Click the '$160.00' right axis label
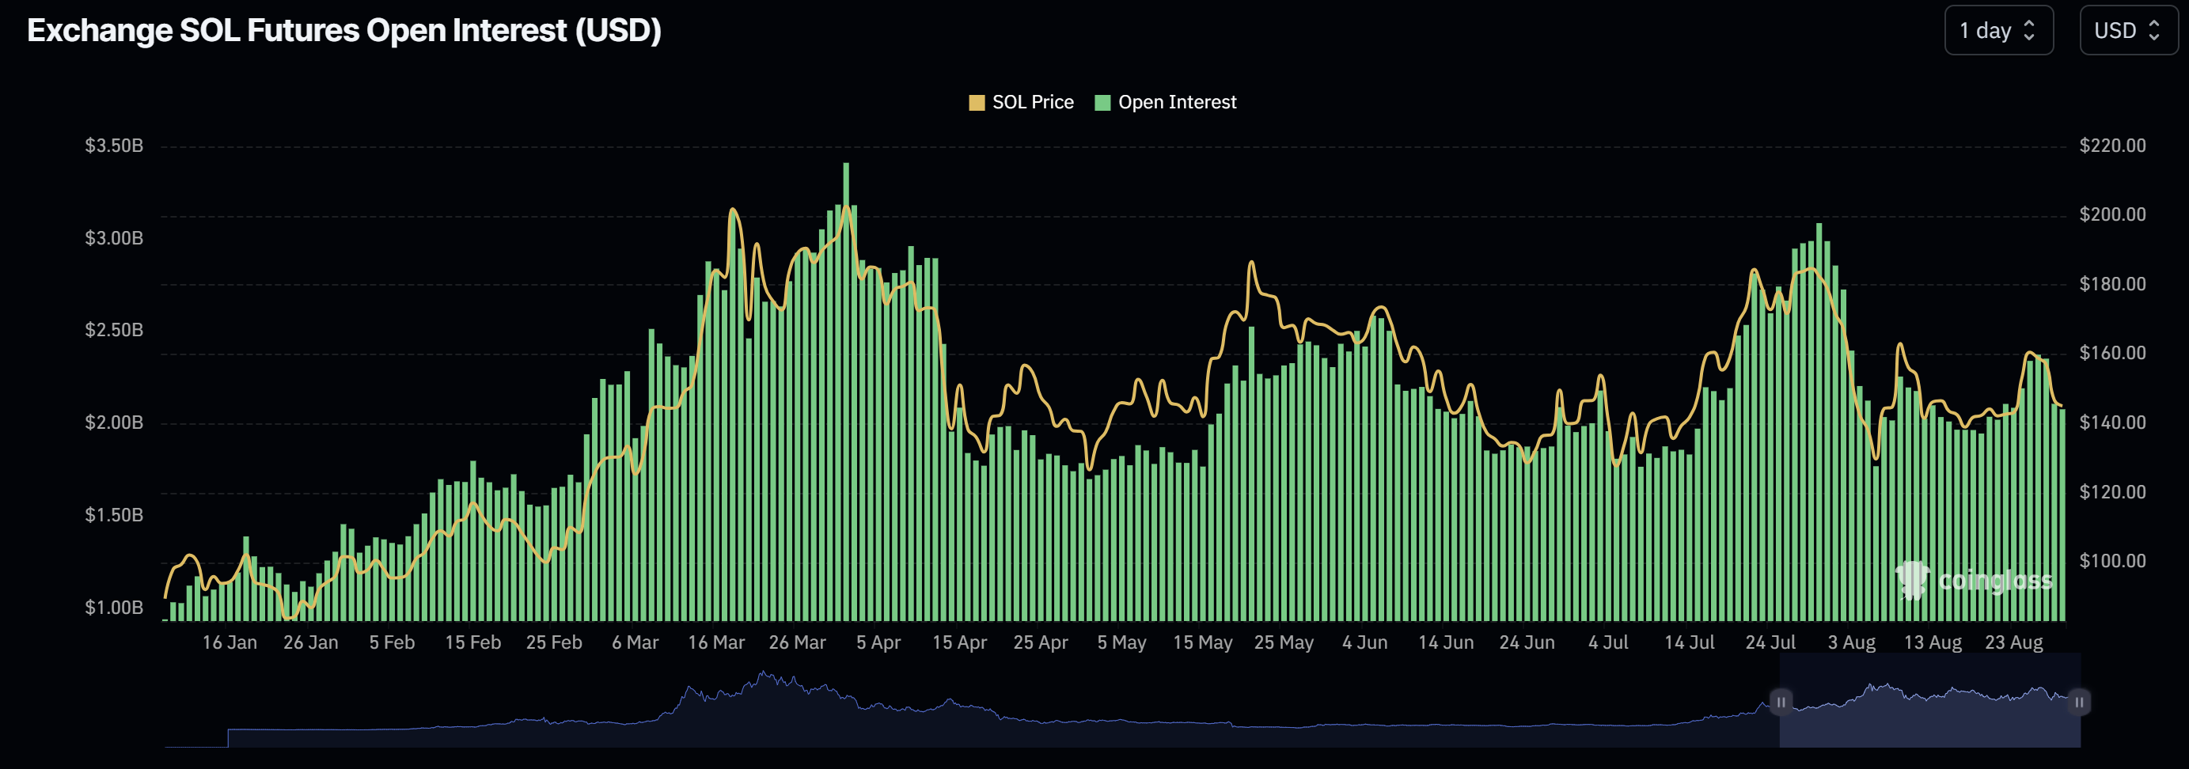This screenshot has width=2189, height=769. point(2112,353)
